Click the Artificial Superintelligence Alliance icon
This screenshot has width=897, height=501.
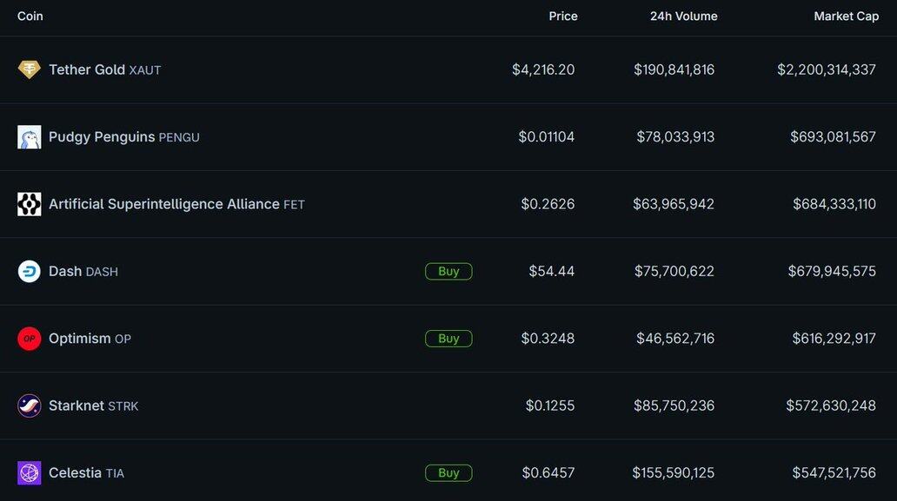coord(30,204)
